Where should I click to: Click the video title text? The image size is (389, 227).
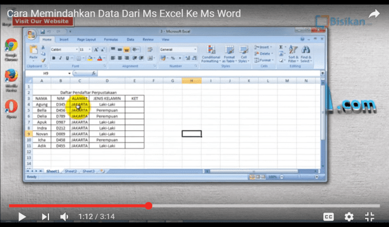124,13
